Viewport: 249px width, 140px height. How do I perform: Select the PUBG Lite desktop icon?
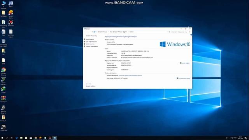[x=4, y=128]
